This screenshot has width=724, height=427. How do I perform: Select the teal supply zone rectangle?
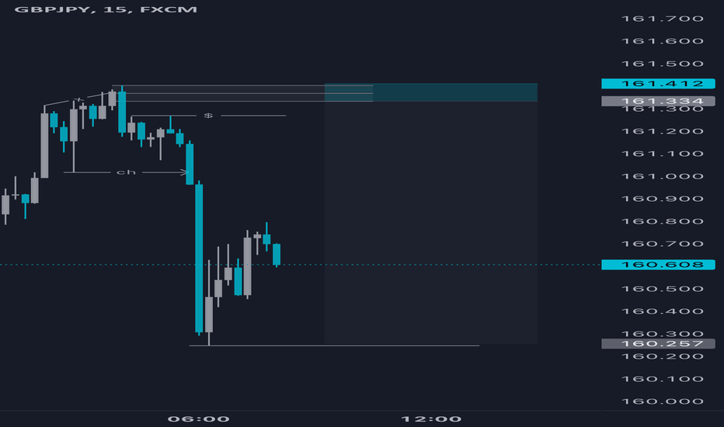431,92
